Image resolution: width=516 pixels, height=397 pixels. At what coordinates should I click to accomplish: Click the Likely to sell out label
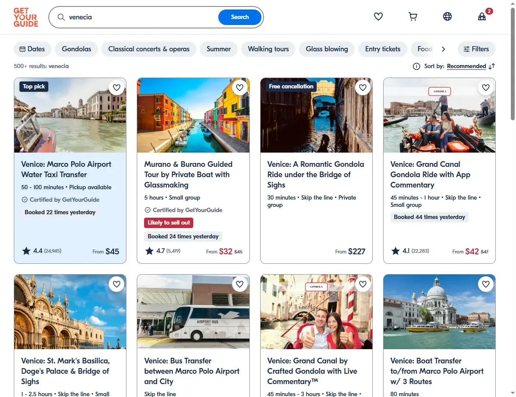tap(169, 223)
